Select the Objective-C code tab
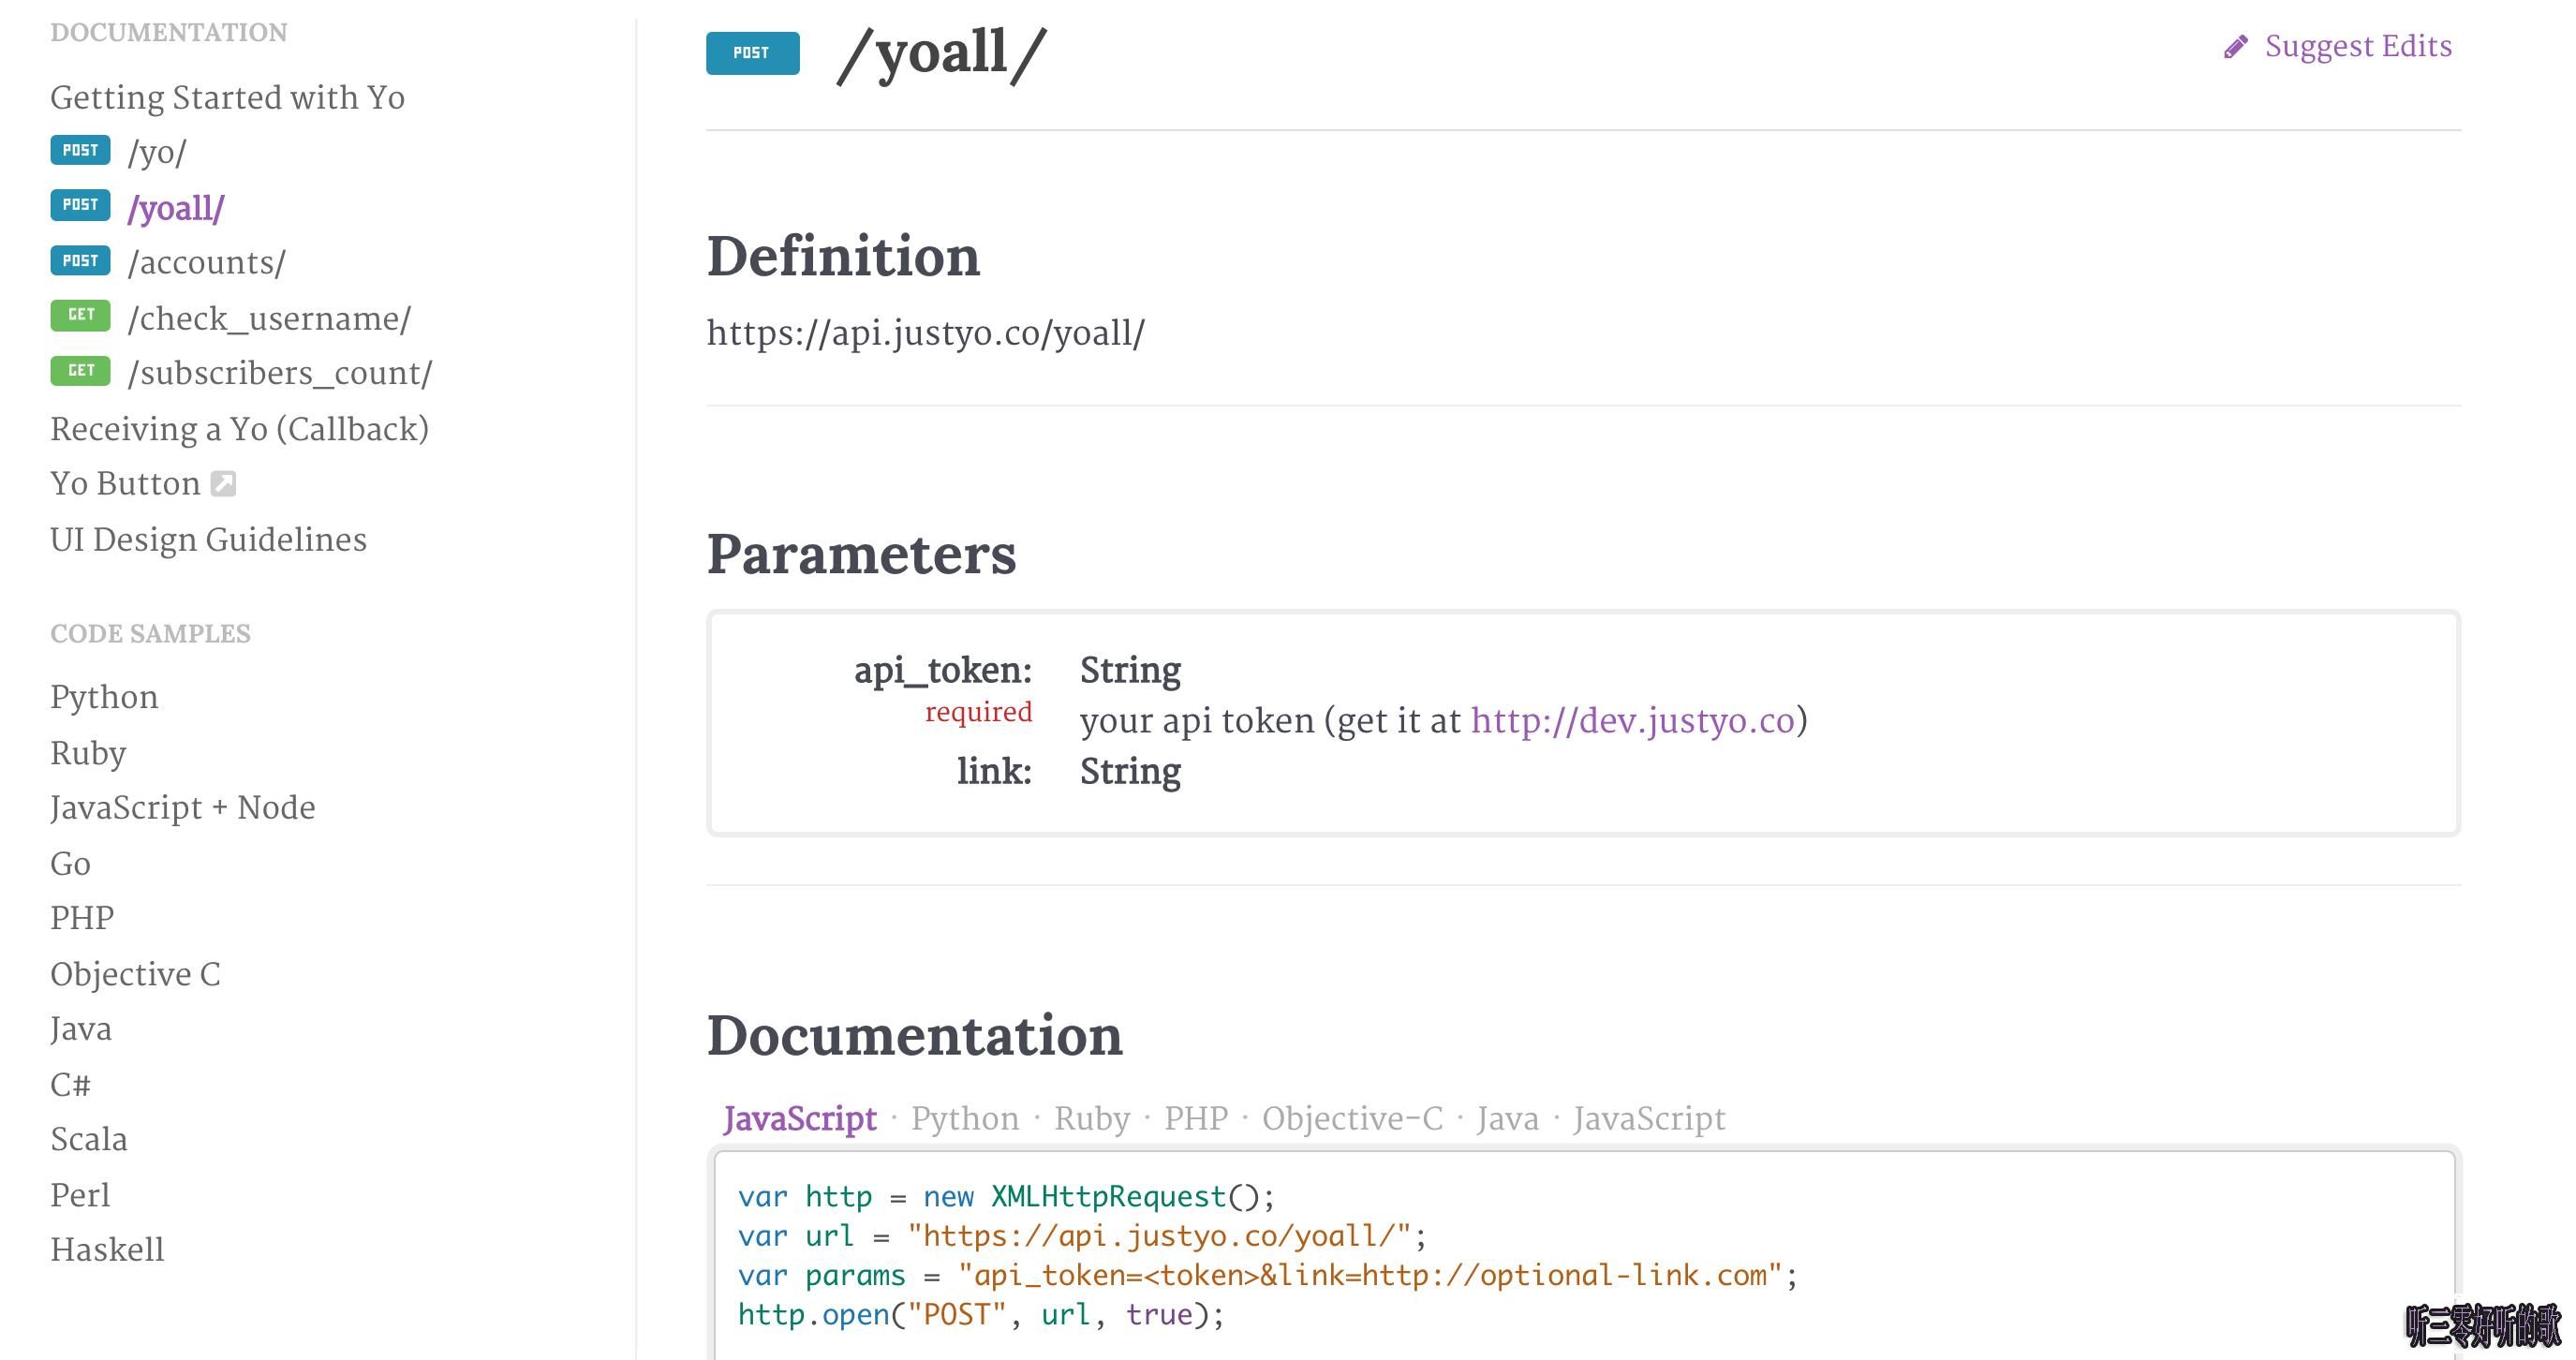 tap(1352, 1118)
